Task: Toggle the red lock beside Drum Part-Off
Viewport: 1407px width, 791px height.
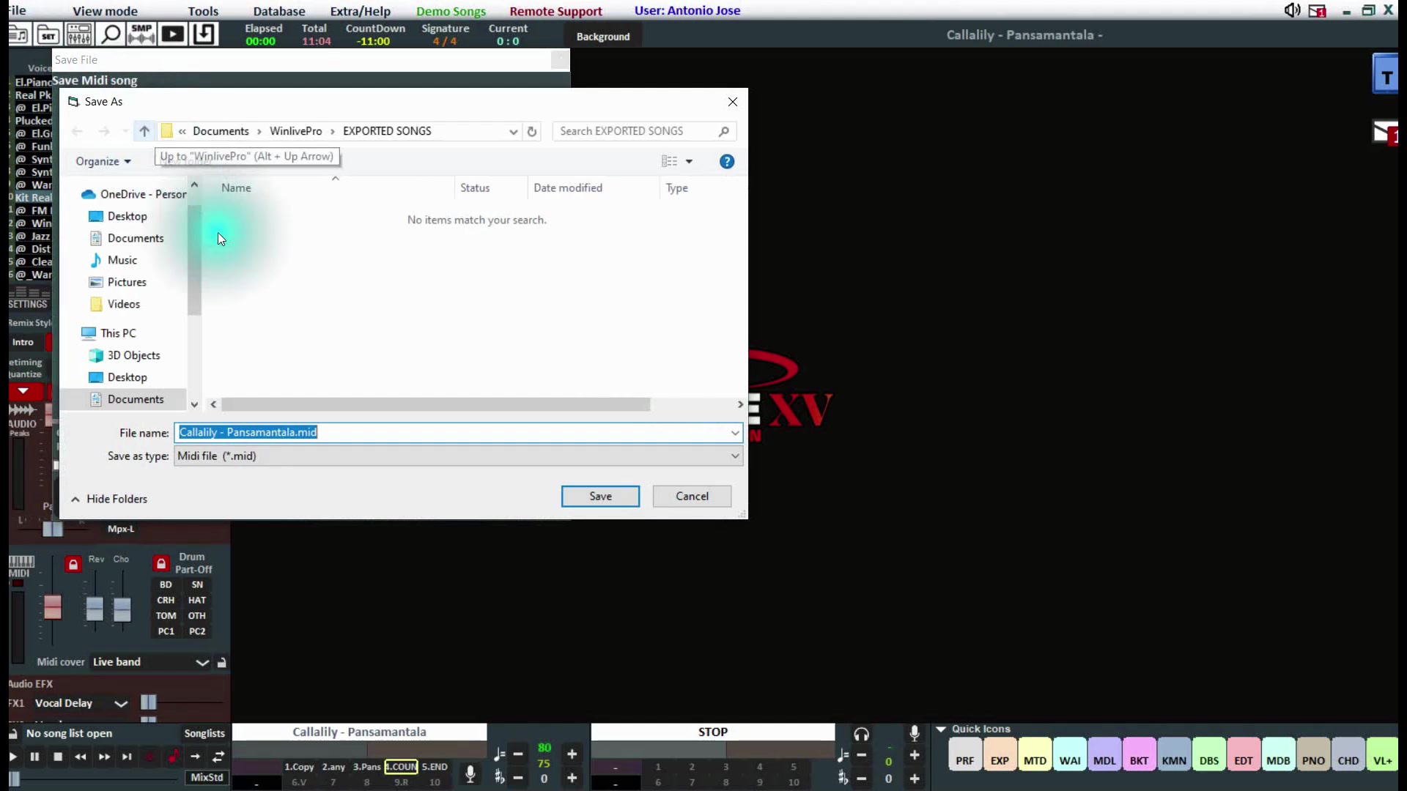Action: tap(161, 564)
